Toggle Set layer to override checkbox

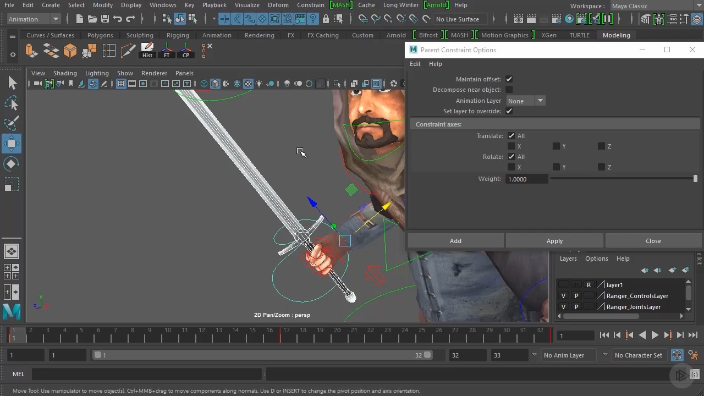point(509,111)
